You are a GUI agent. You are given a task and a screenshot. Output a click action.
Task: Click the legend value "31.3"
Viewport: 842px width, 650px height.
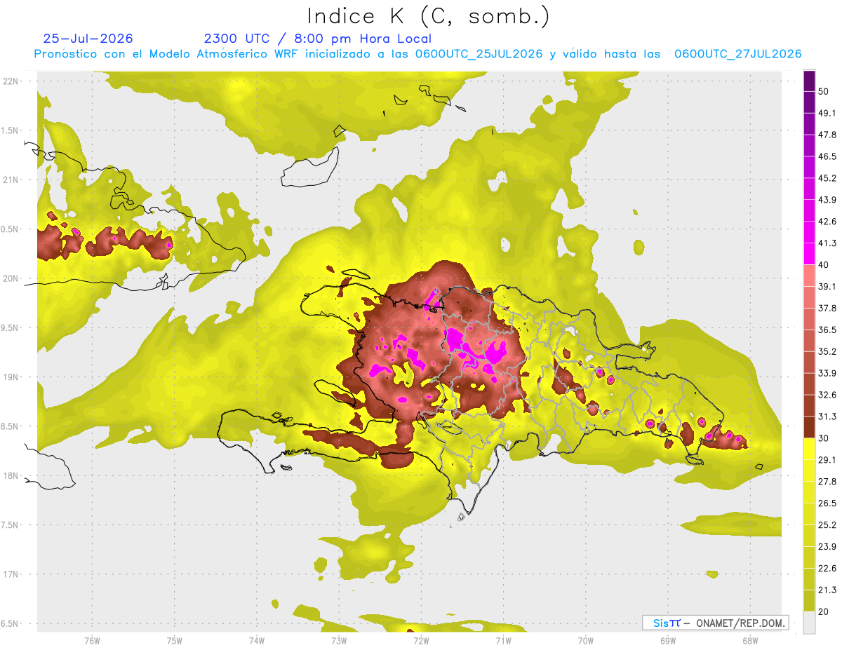[x=827, y=417]
